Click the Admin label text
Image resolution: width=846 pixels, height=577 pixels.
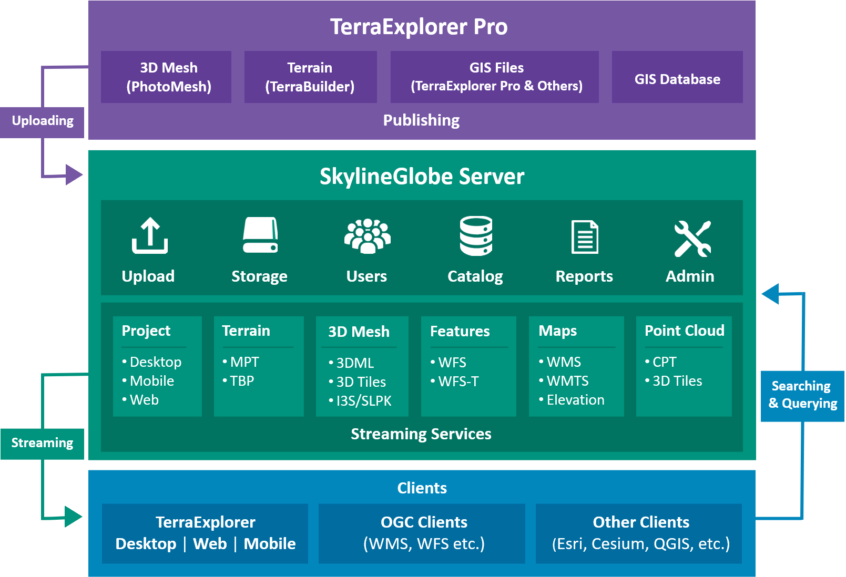click(x=690, y=276)
